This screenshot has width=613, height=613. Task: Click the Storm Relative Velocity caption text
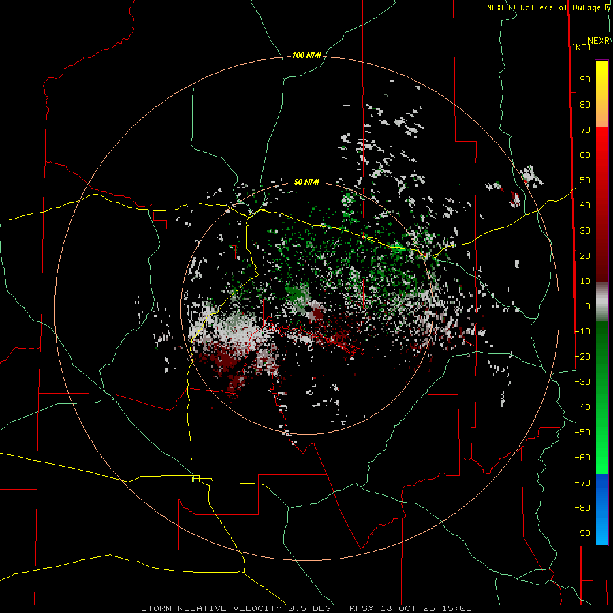[x=306, y=608]
